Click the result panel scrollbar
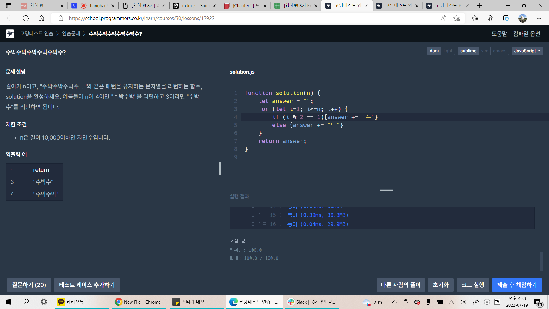This screenshot has width=549, height=309. 542,261
